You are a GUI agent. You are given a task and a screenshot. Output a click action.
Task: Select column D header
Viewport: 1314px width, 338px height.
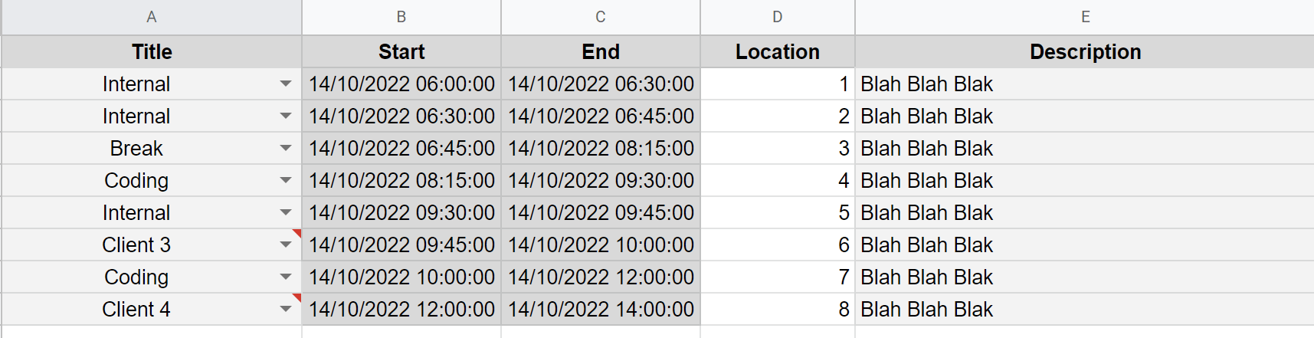(778, 17)
